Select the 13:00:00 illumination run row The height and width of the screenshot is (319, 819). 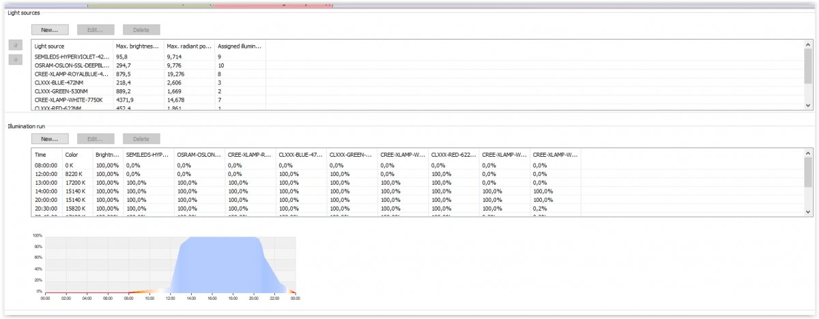tap(418, 183)
